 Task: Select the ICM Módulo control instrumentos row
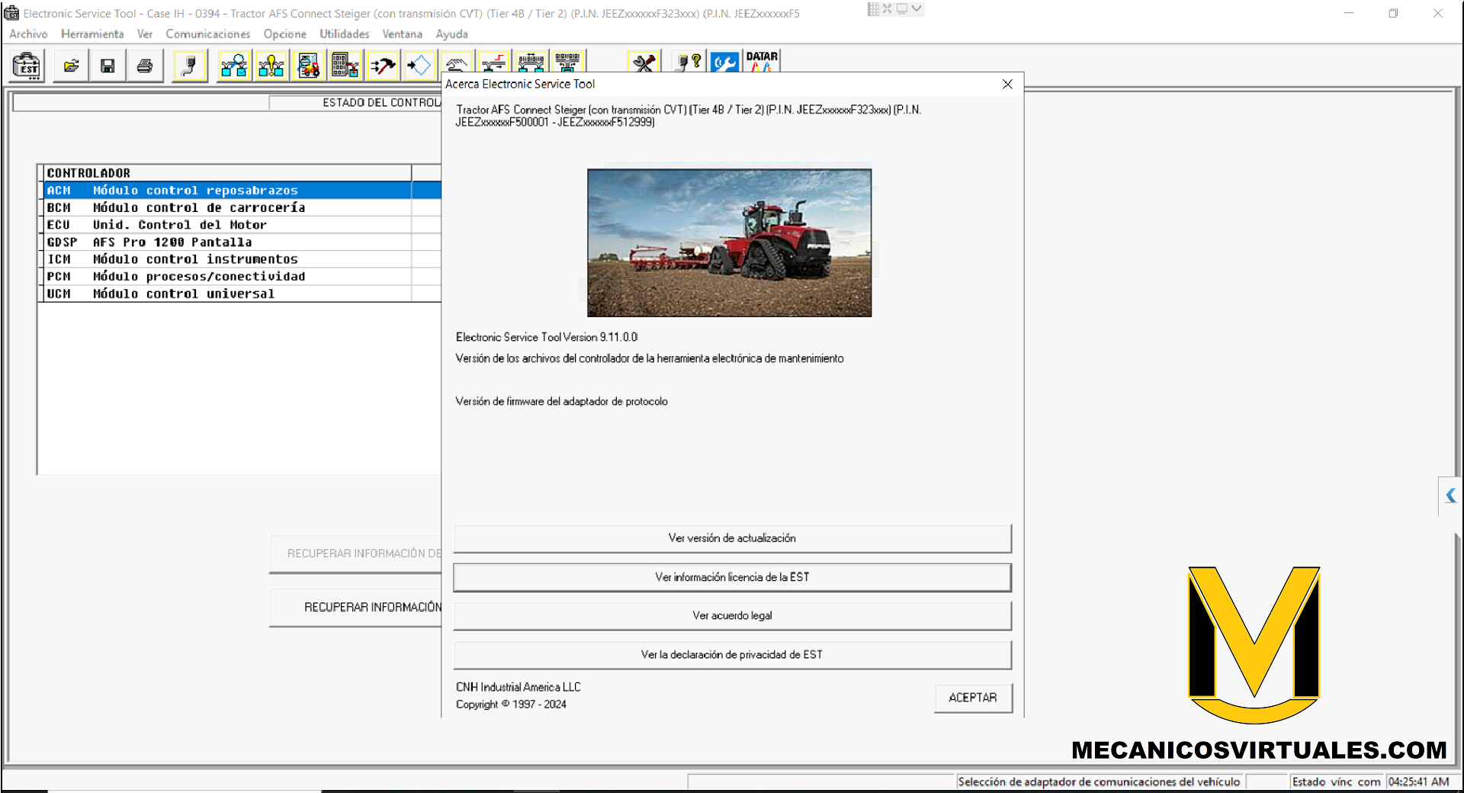(242, 259)
